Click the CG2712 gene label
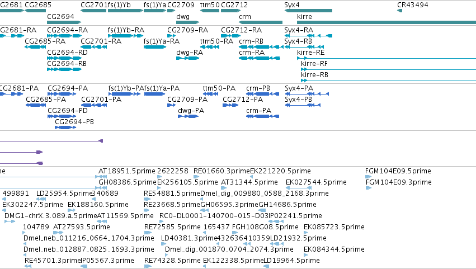Screen dimensions: 476x269 point(234,5)
